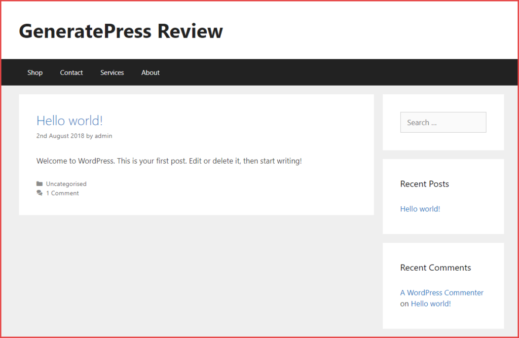The image size is (519, 338).
Task: Open the GeneratePress Review site title
Action: click(121, 31)
